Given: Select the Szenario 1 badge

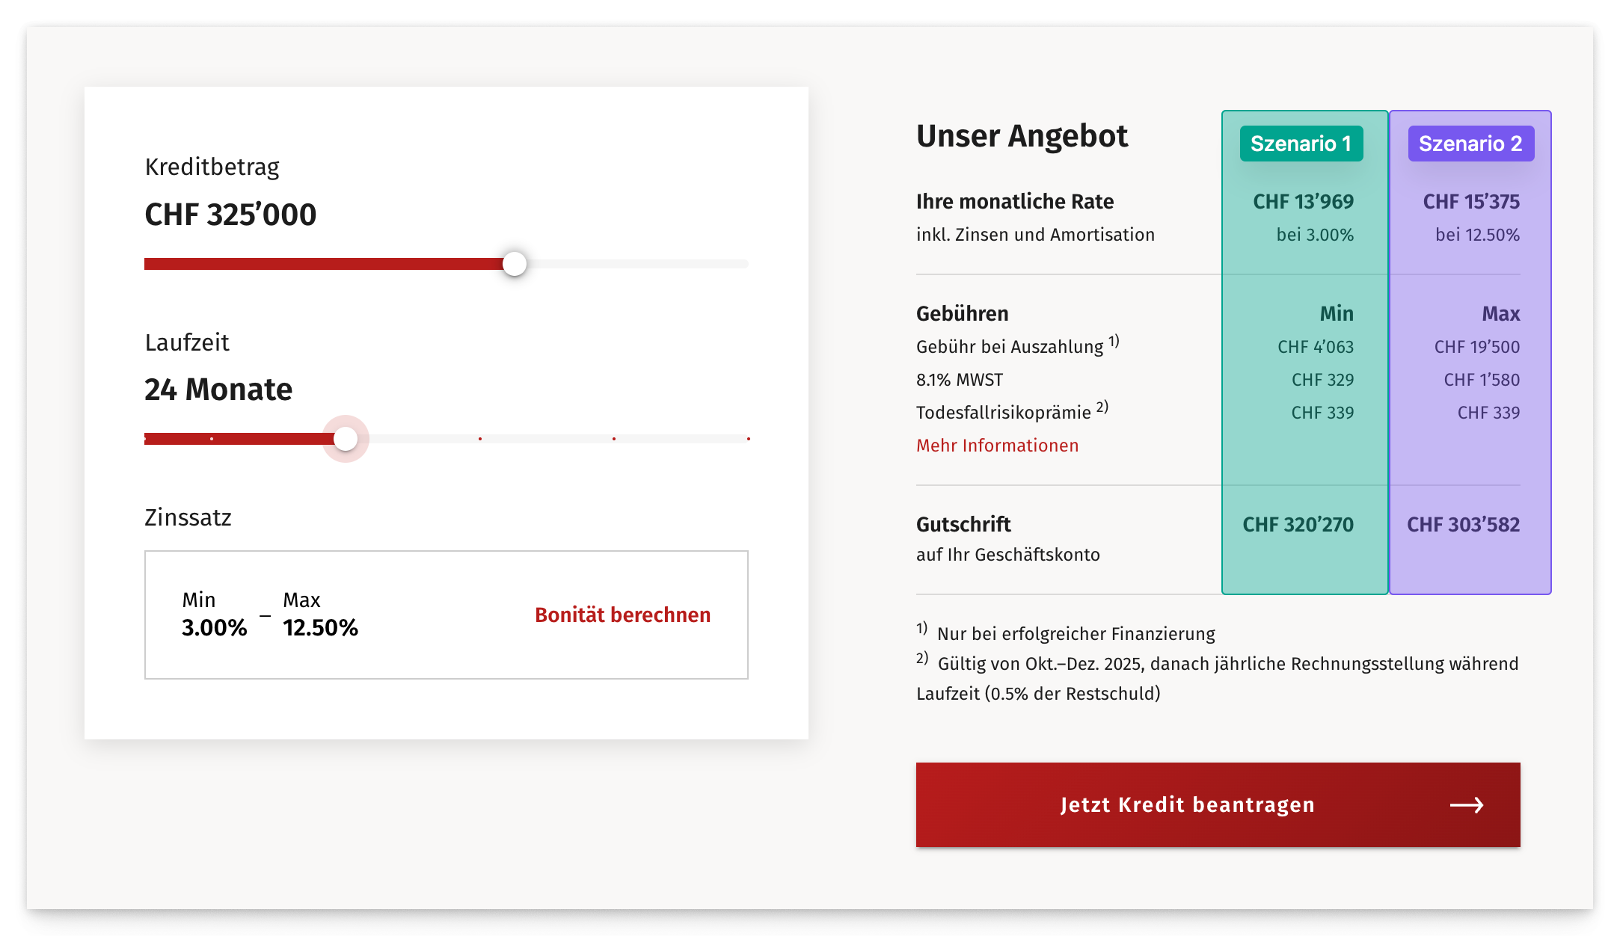Looking at the screenshot, I should click(1301, 144).
